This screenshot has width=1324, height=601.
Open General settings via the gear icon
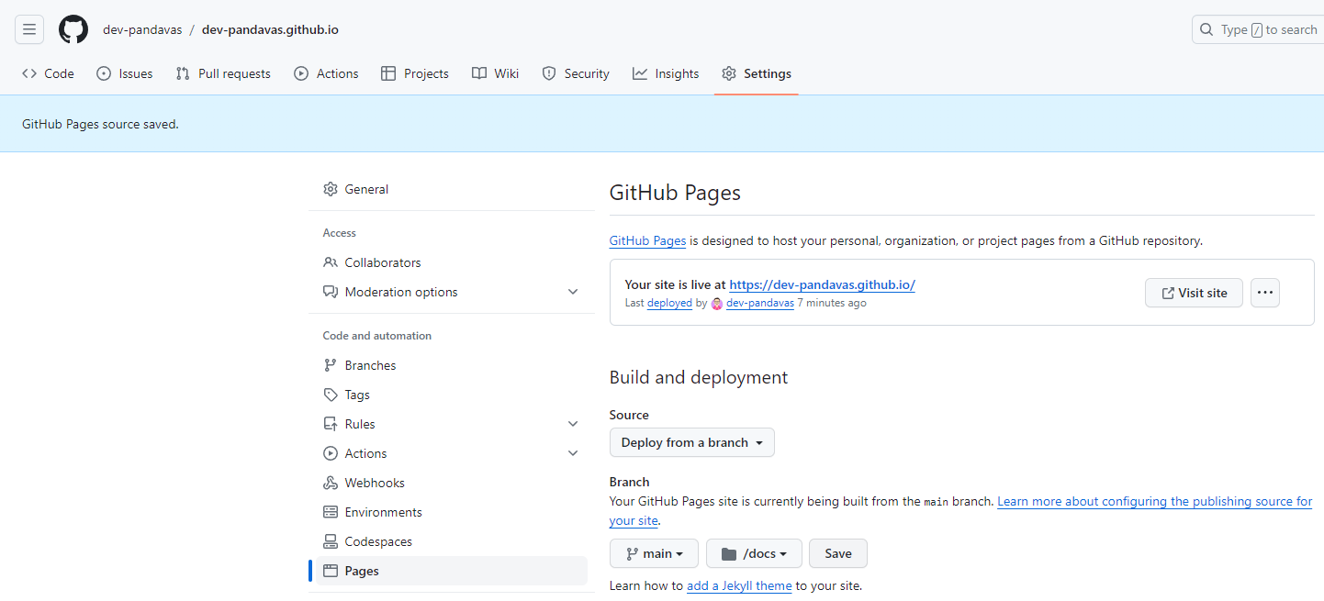click(x=365, y=189)
